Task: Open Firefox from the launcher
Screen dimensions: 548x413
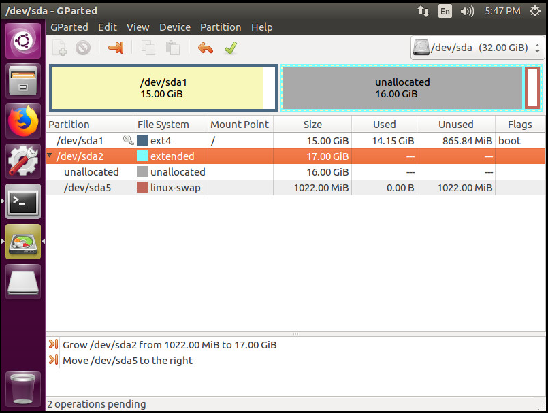Action: [24, 122]
